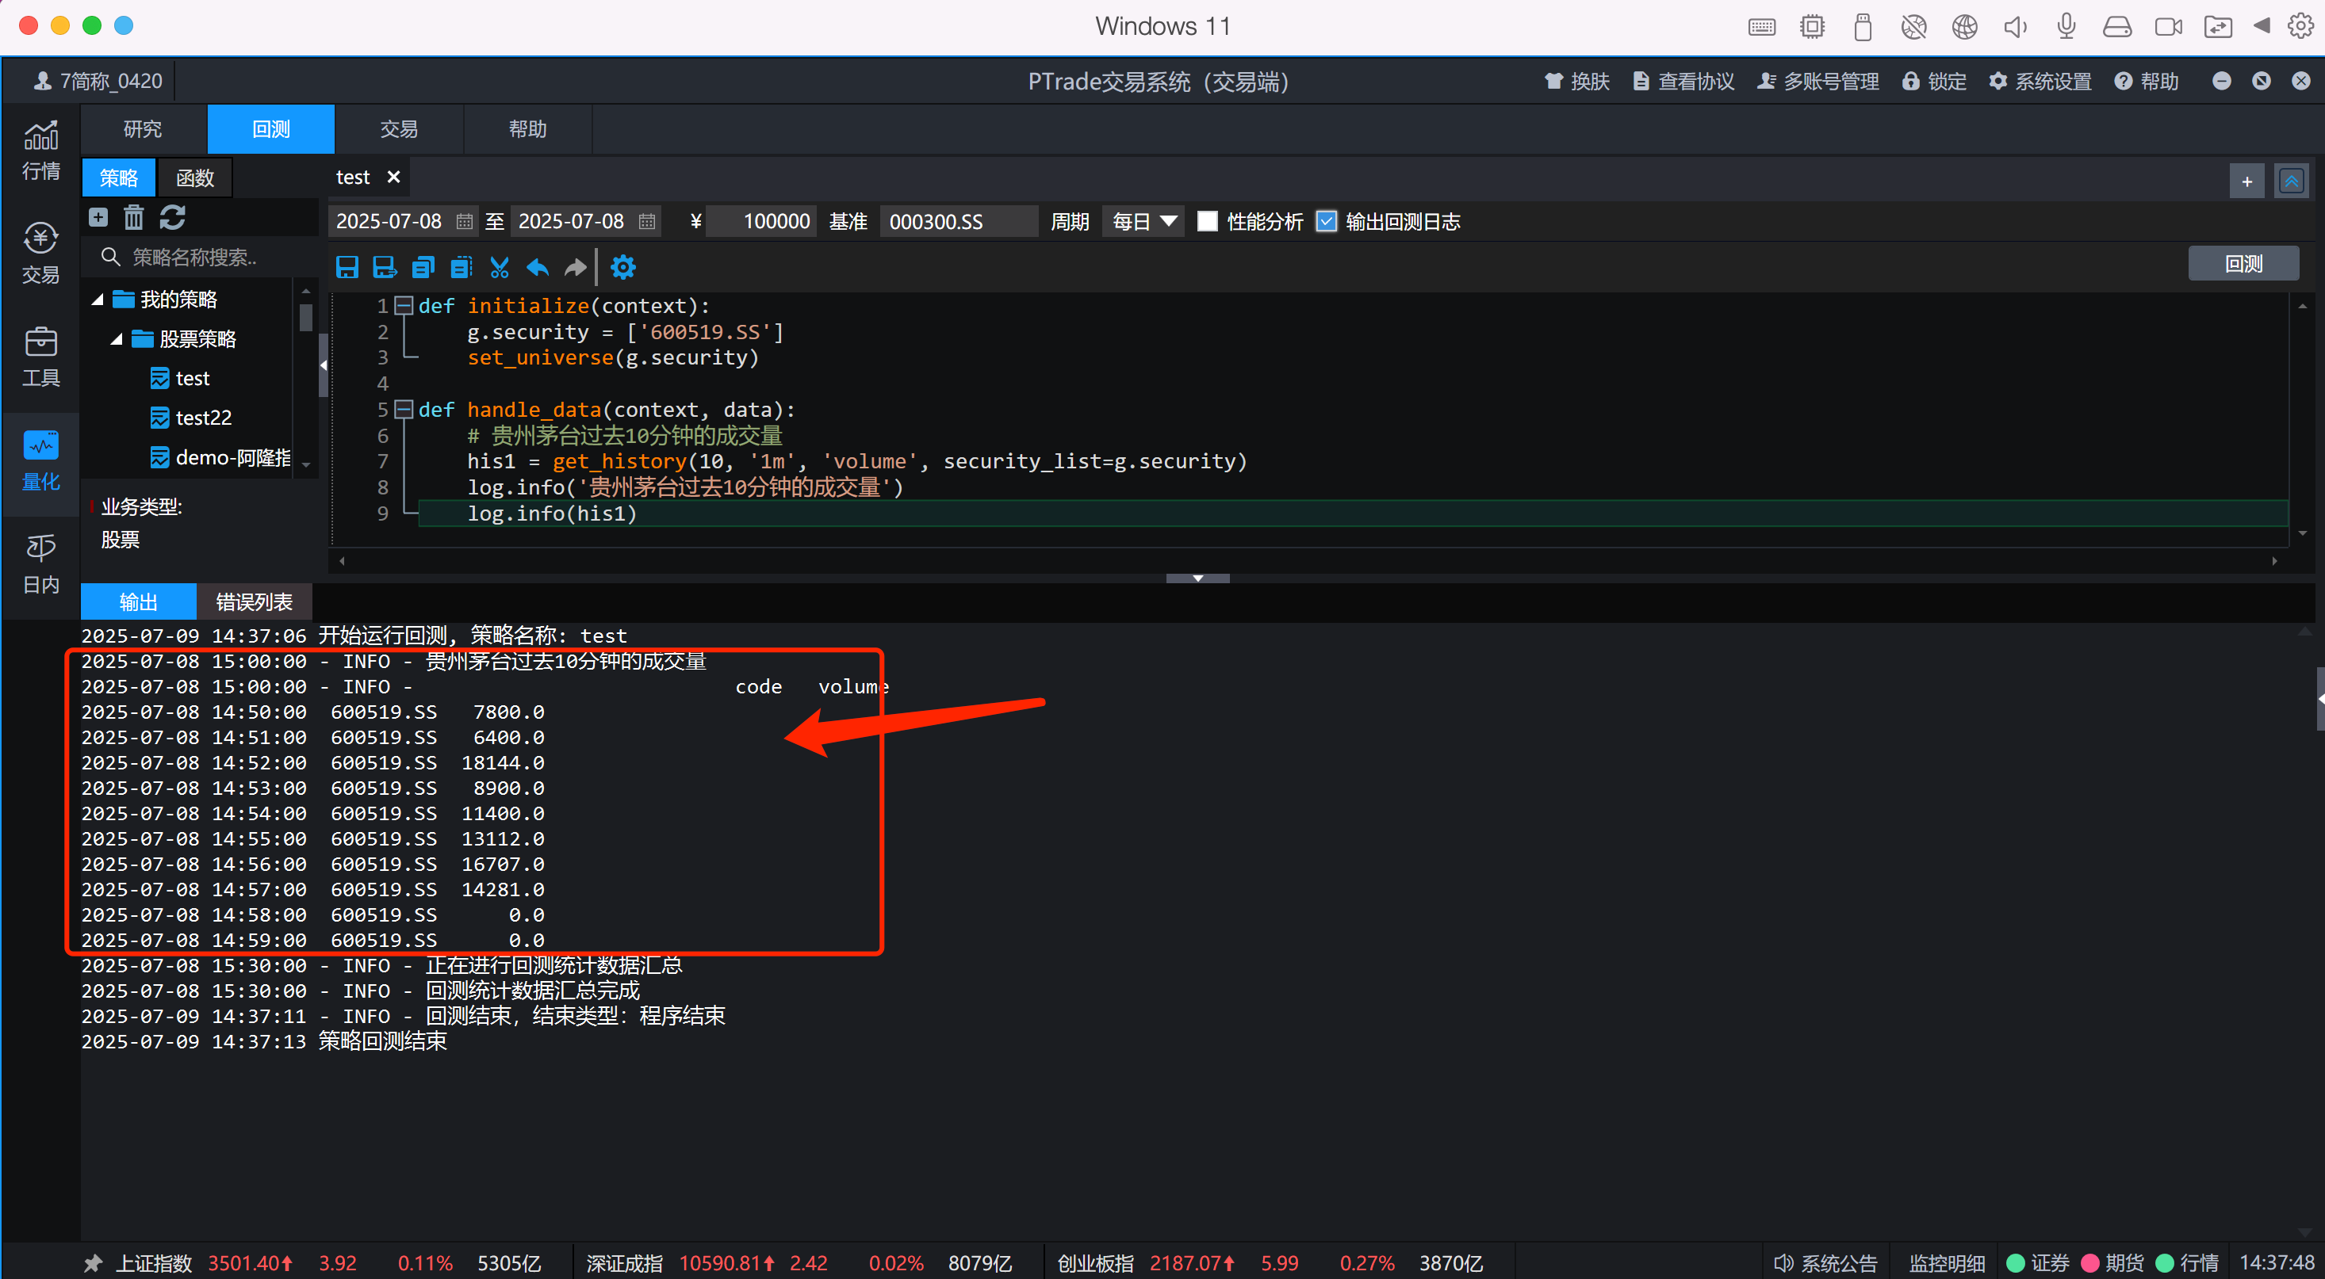Collapse the 我的策略 folder
This screenshot has width=2325, height=1279.
tap(98, 300)
